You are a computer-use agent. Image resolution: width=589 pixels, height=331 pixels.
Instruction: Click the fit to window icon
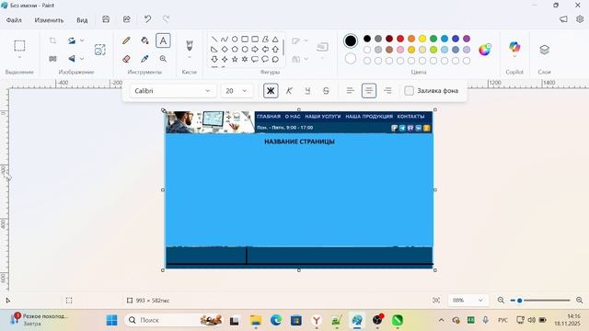point(436,301)
